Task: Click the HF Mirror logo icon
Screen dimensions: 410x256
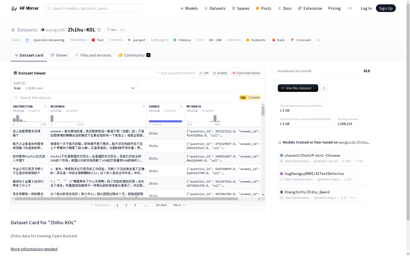Action: pos(14,8)
